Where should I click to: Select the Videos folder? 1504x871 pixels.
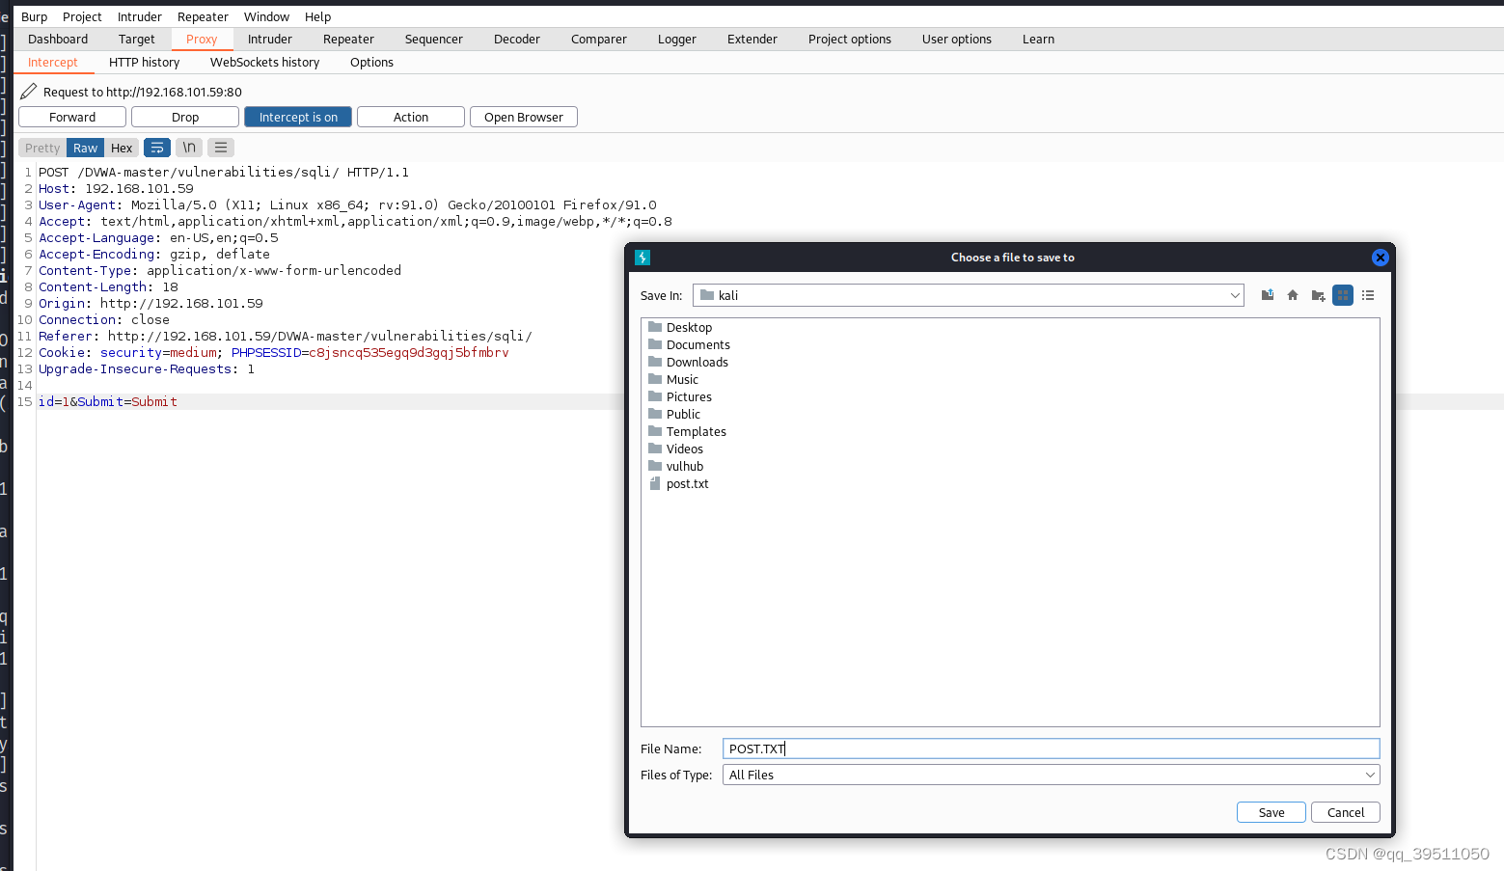point(674,449)
